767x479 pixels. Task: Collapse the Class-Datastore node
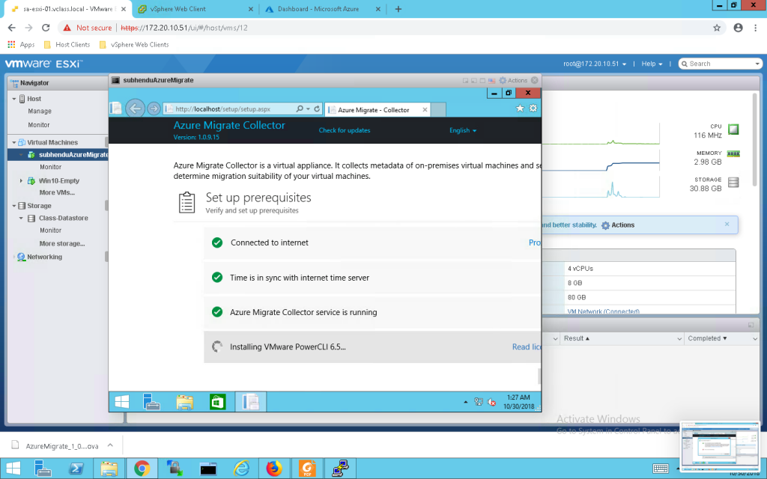tap(21, 218)
